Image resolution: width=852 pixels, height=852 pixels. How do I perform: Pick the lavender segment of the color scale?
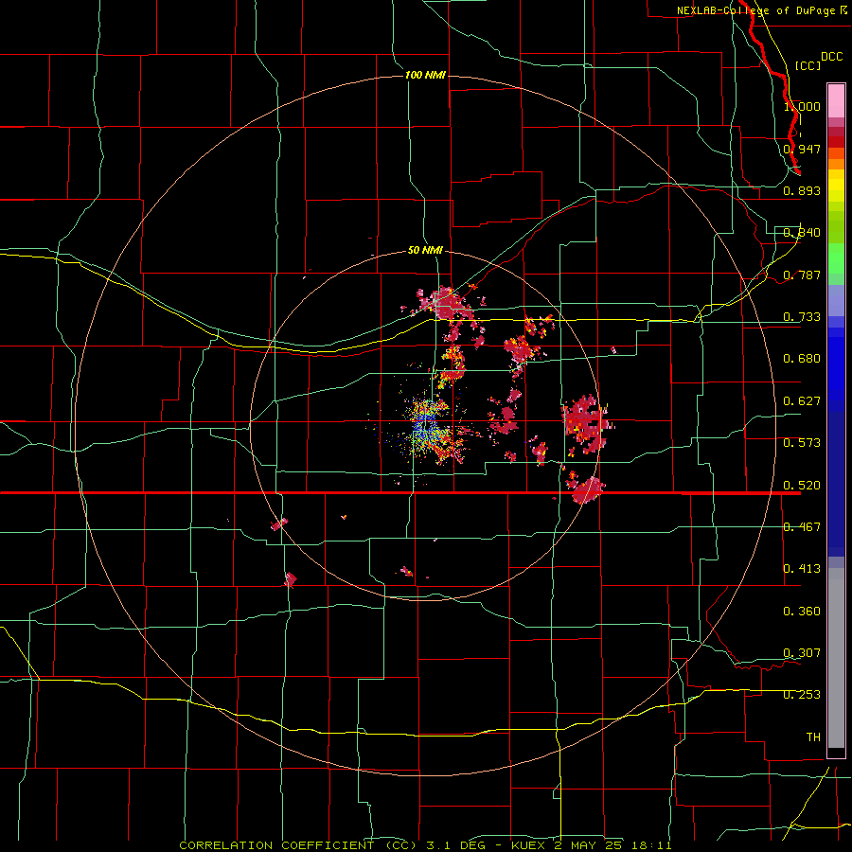tap(836, 300)
